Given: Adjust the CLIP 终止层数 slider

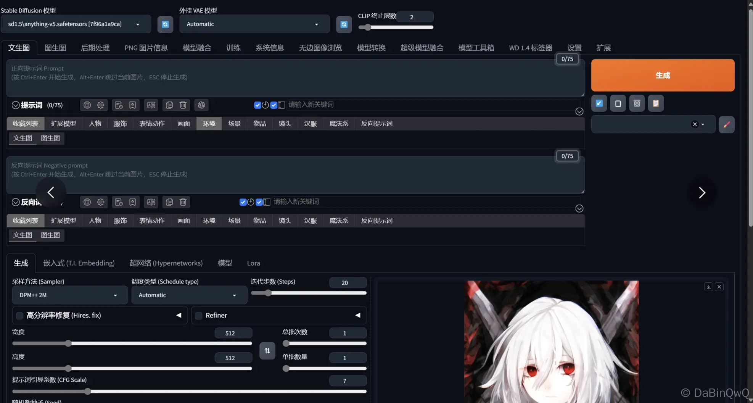Looking at the screenshot, I should (x=396, y=27).
